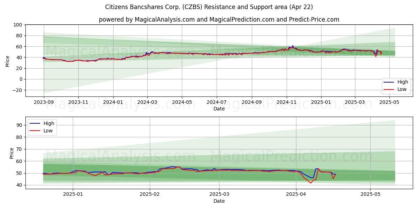Click the '2025-02' tick label in bottom chart
Image resolution: width=418 pixels, height=209 pixels.
(149, 195)
